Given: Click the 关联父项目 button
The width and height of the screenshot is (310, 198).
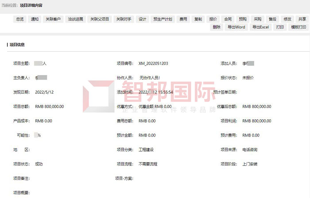Looking at the screenshot, I should tap(100, 19).
